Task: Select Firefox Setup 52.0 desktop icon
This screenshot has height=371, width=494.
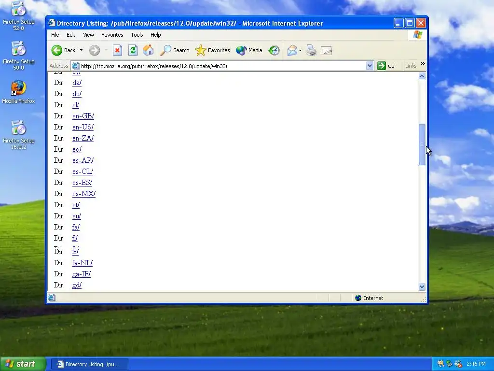Action: (x=19, y=16)
